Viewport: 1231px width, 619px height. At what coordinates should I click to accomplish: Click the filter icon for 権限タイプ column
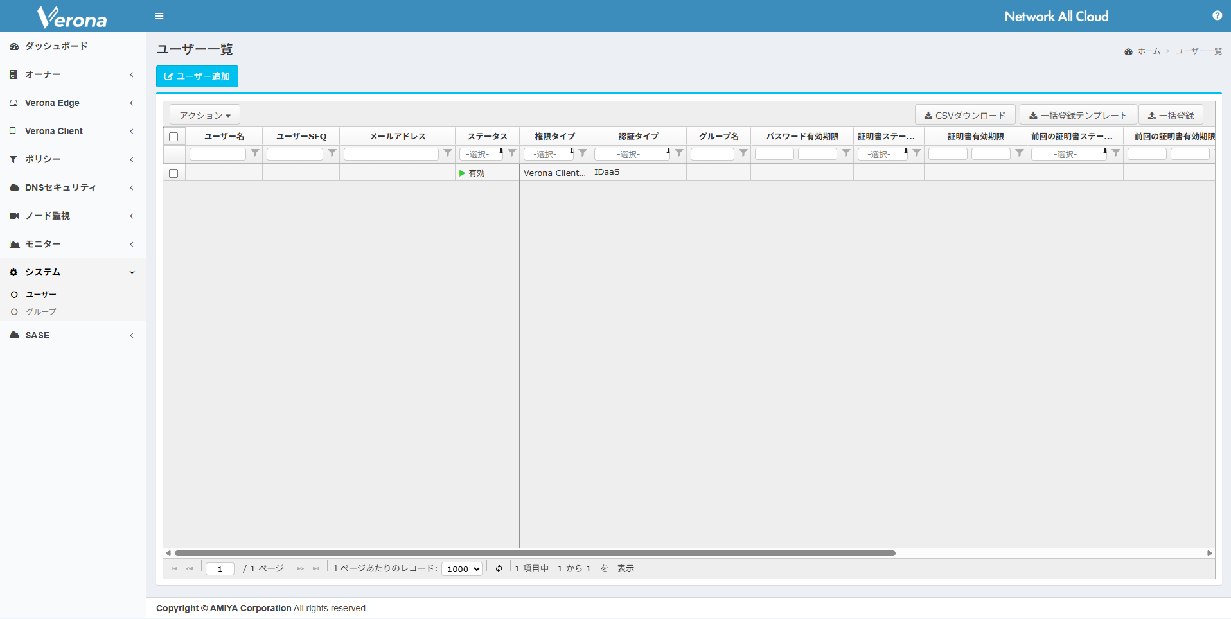pos(583,153)
